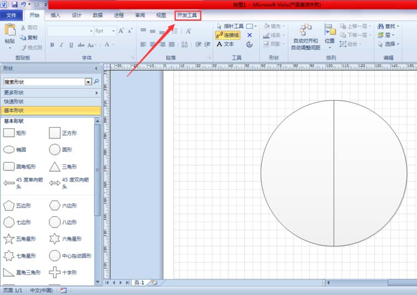Click the insert new page tab icon
The height and width of the screenshot is (295, 417).
[154, 282]
